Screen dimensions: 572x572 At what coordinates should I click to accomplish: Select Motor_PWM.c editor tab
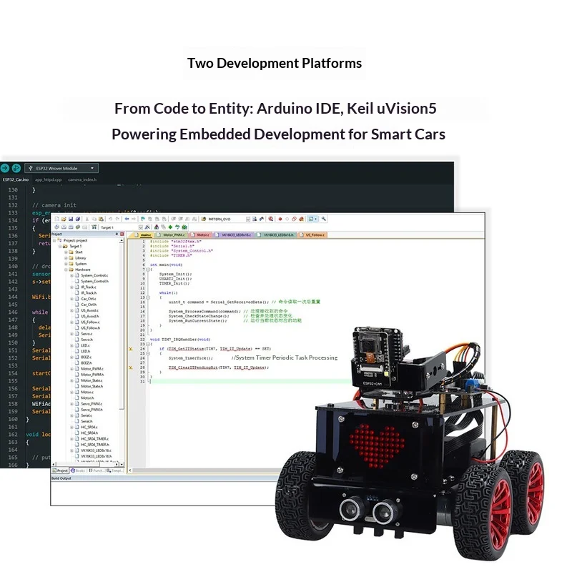click(x=172, y=235)
